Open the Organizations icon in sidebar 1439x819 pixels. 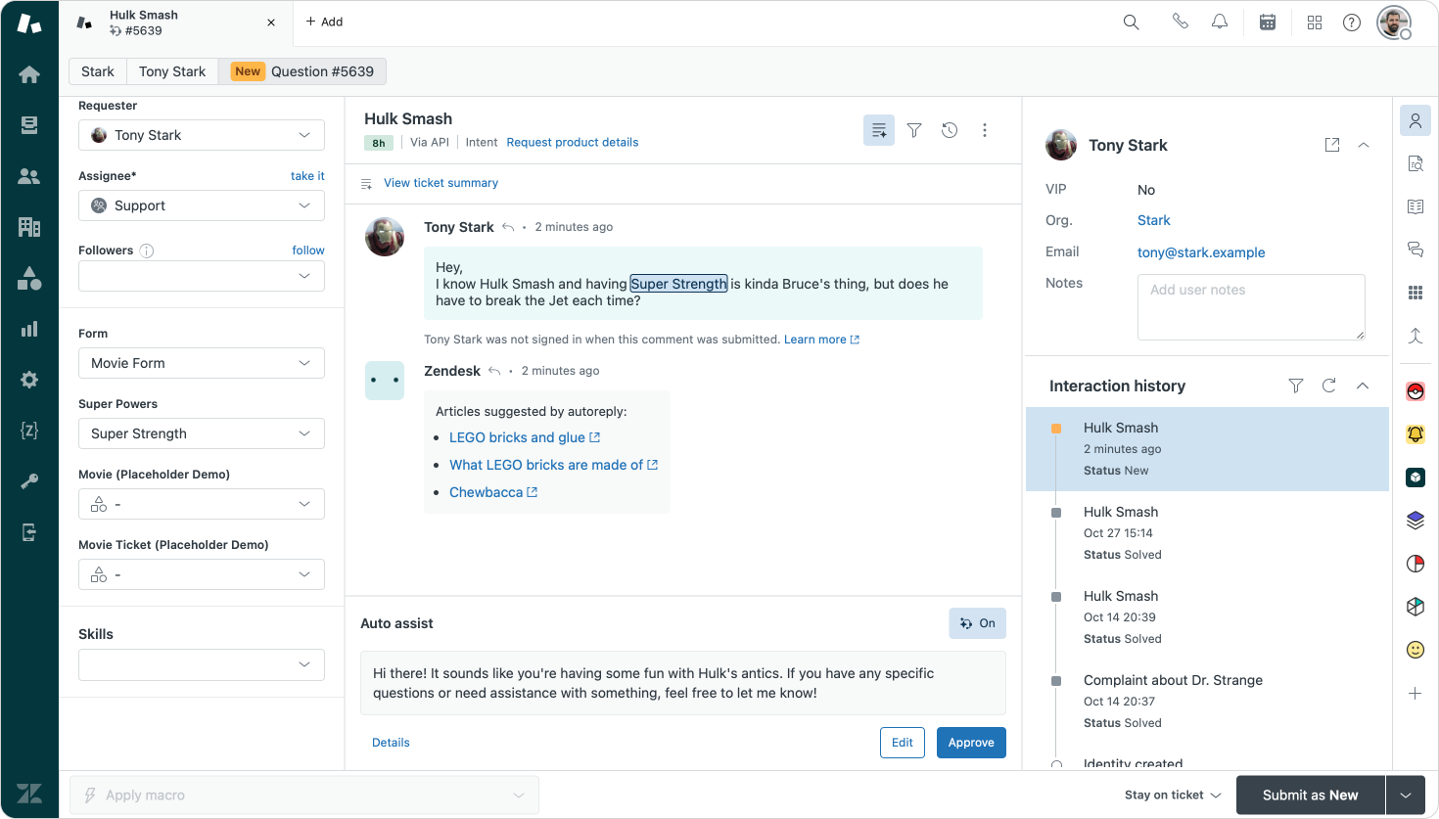29,227
